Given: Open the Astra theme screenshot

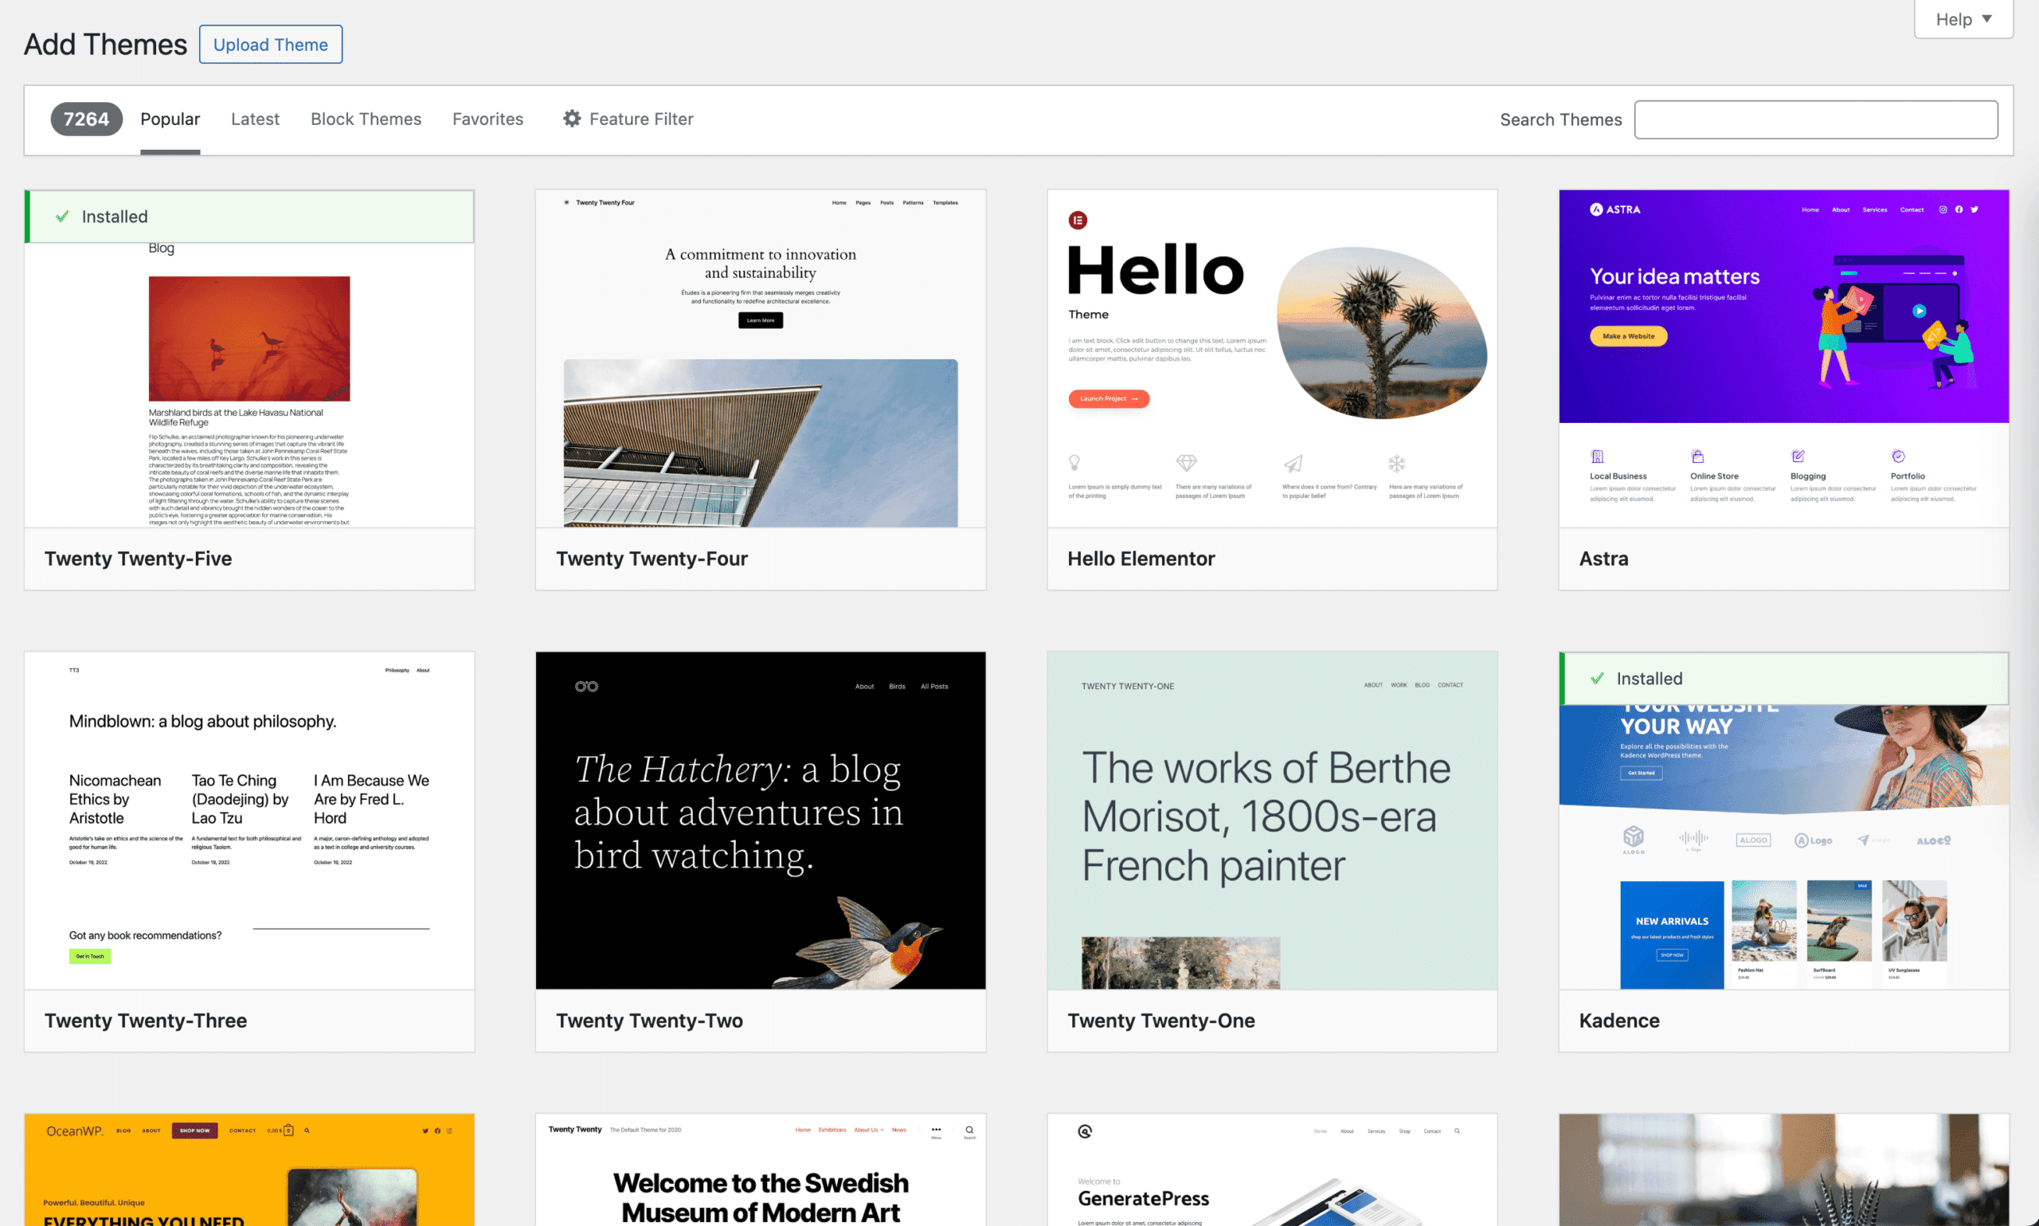Looking at the screenshot, I should (x=1784, y=358).
